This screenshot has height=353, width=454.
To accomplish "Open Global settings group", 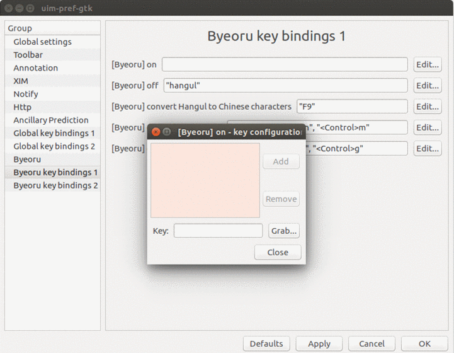I will pos(42,42).
